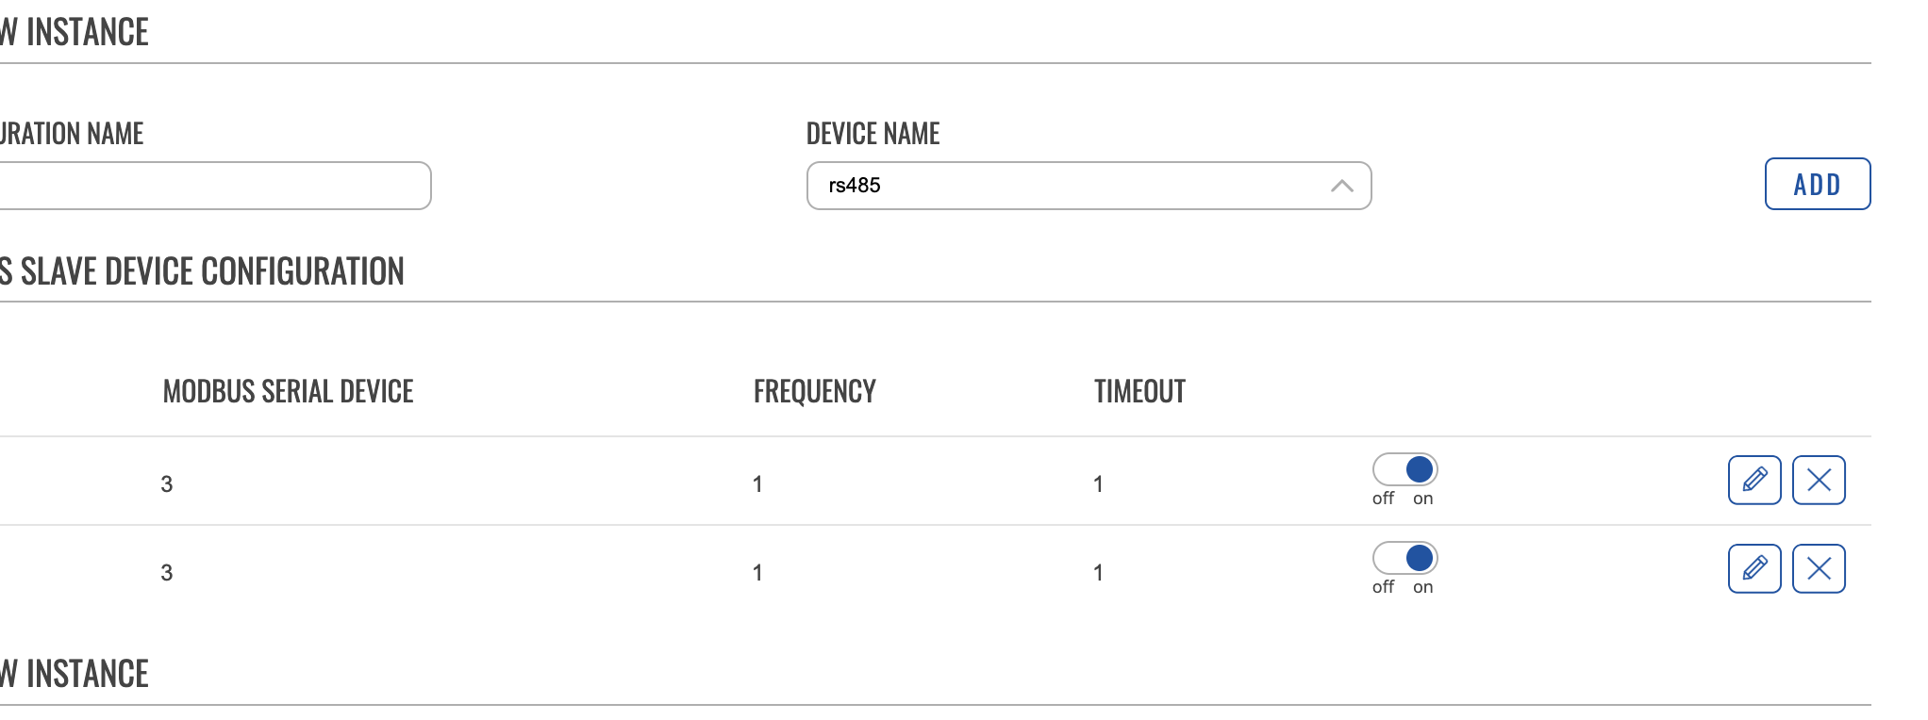Viewport: 1928px width, 720px height.
Task: Click the "rs485" selected value text
Action: point(855,186)
